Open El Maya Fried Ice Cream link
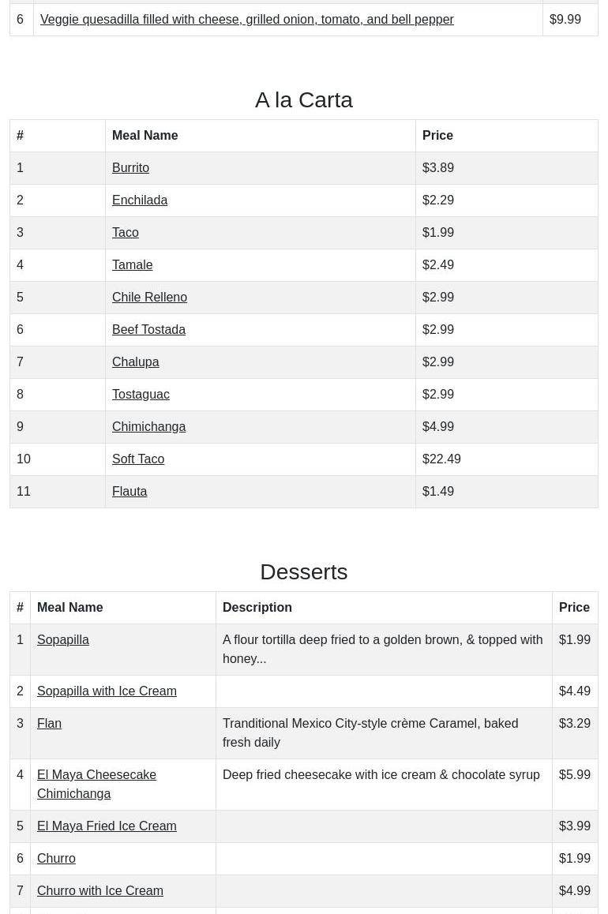This screenshot has height=914, width=608. [107, 826]
